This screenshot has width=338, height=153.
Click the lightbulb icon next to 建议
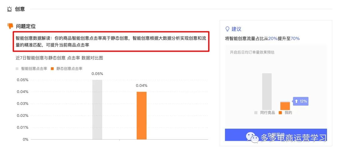pyautogui.click(x=227, y=29)
